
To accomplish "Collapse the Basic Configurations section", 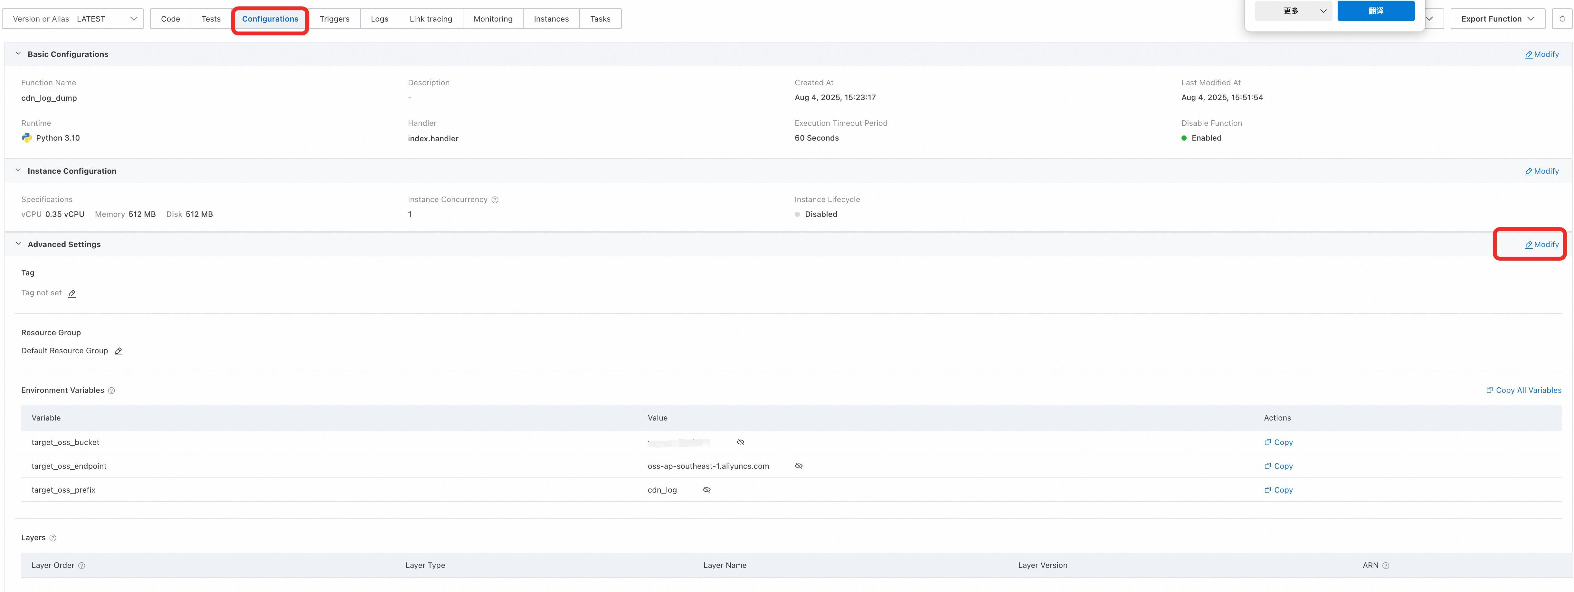I will [x=18, y=54].
